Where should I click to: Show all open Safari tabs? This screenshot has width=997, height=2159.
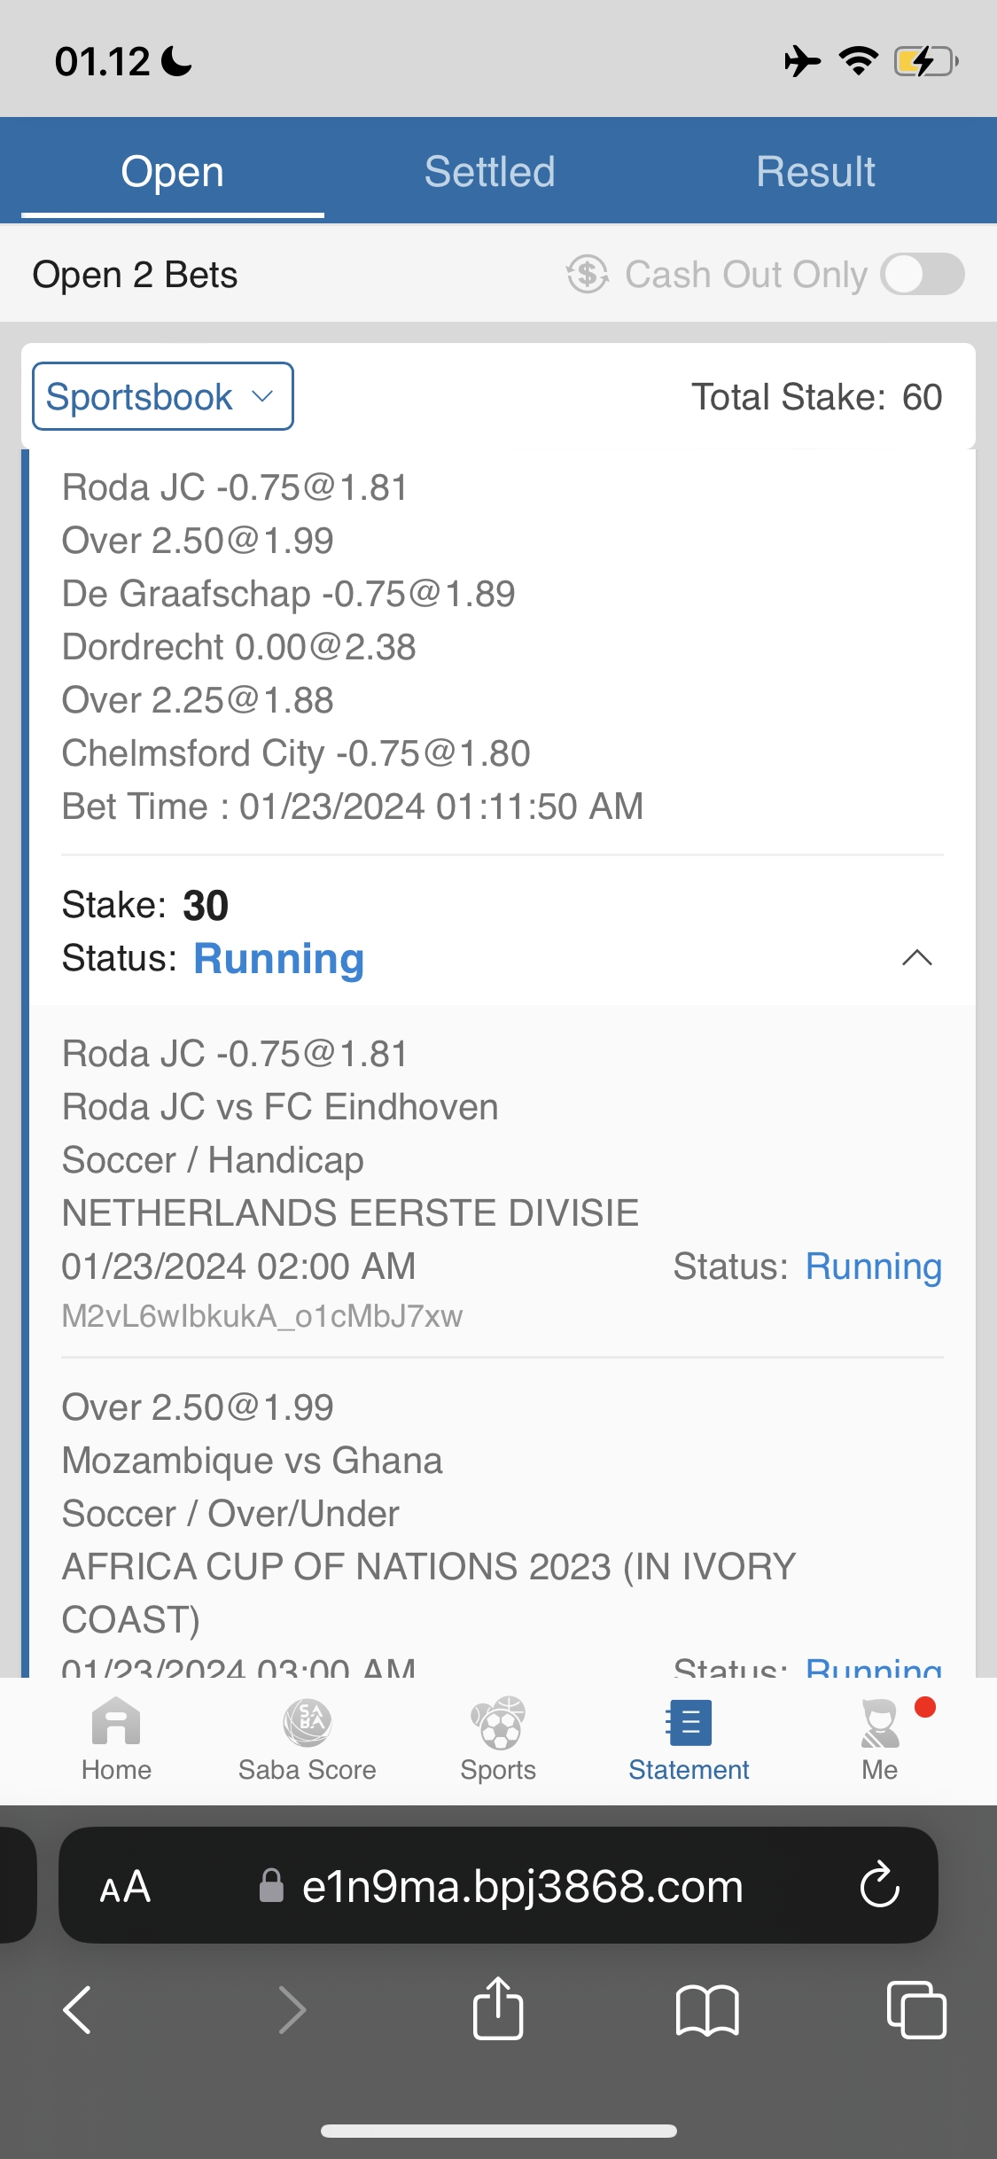pyautogui.click(x=915, y=2009)
